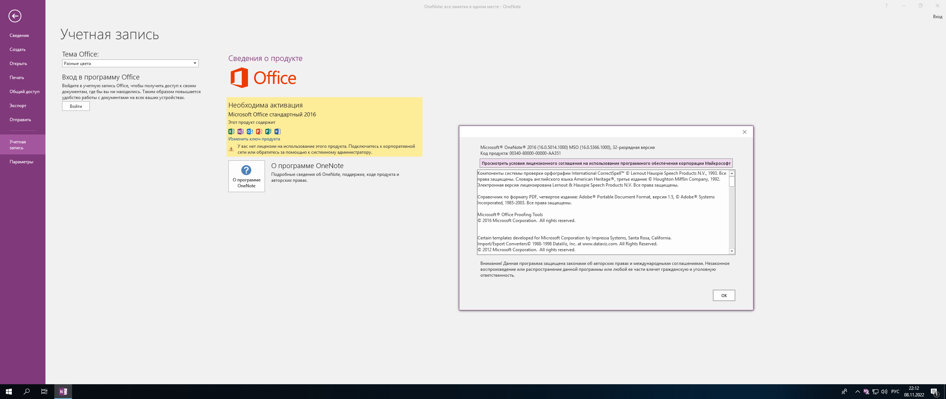
Task: Click the license warning triangle icon
Action: pyautogui.click(x=231, y=149)
